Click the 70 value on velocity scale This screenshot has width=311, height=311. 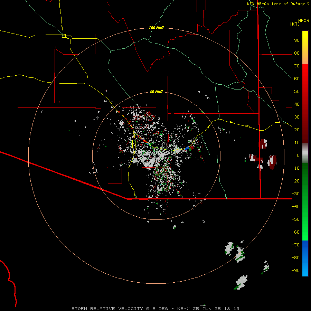[297, 66]
